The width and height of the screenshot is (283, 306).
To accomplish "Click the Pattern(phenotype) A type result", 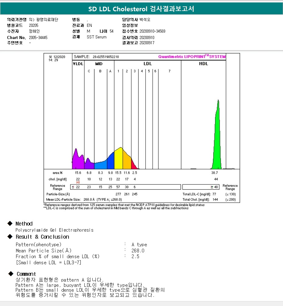I will 139,245.
